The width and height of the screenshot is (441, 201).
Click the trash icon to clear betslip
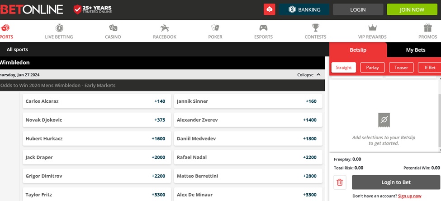[340, 183]
